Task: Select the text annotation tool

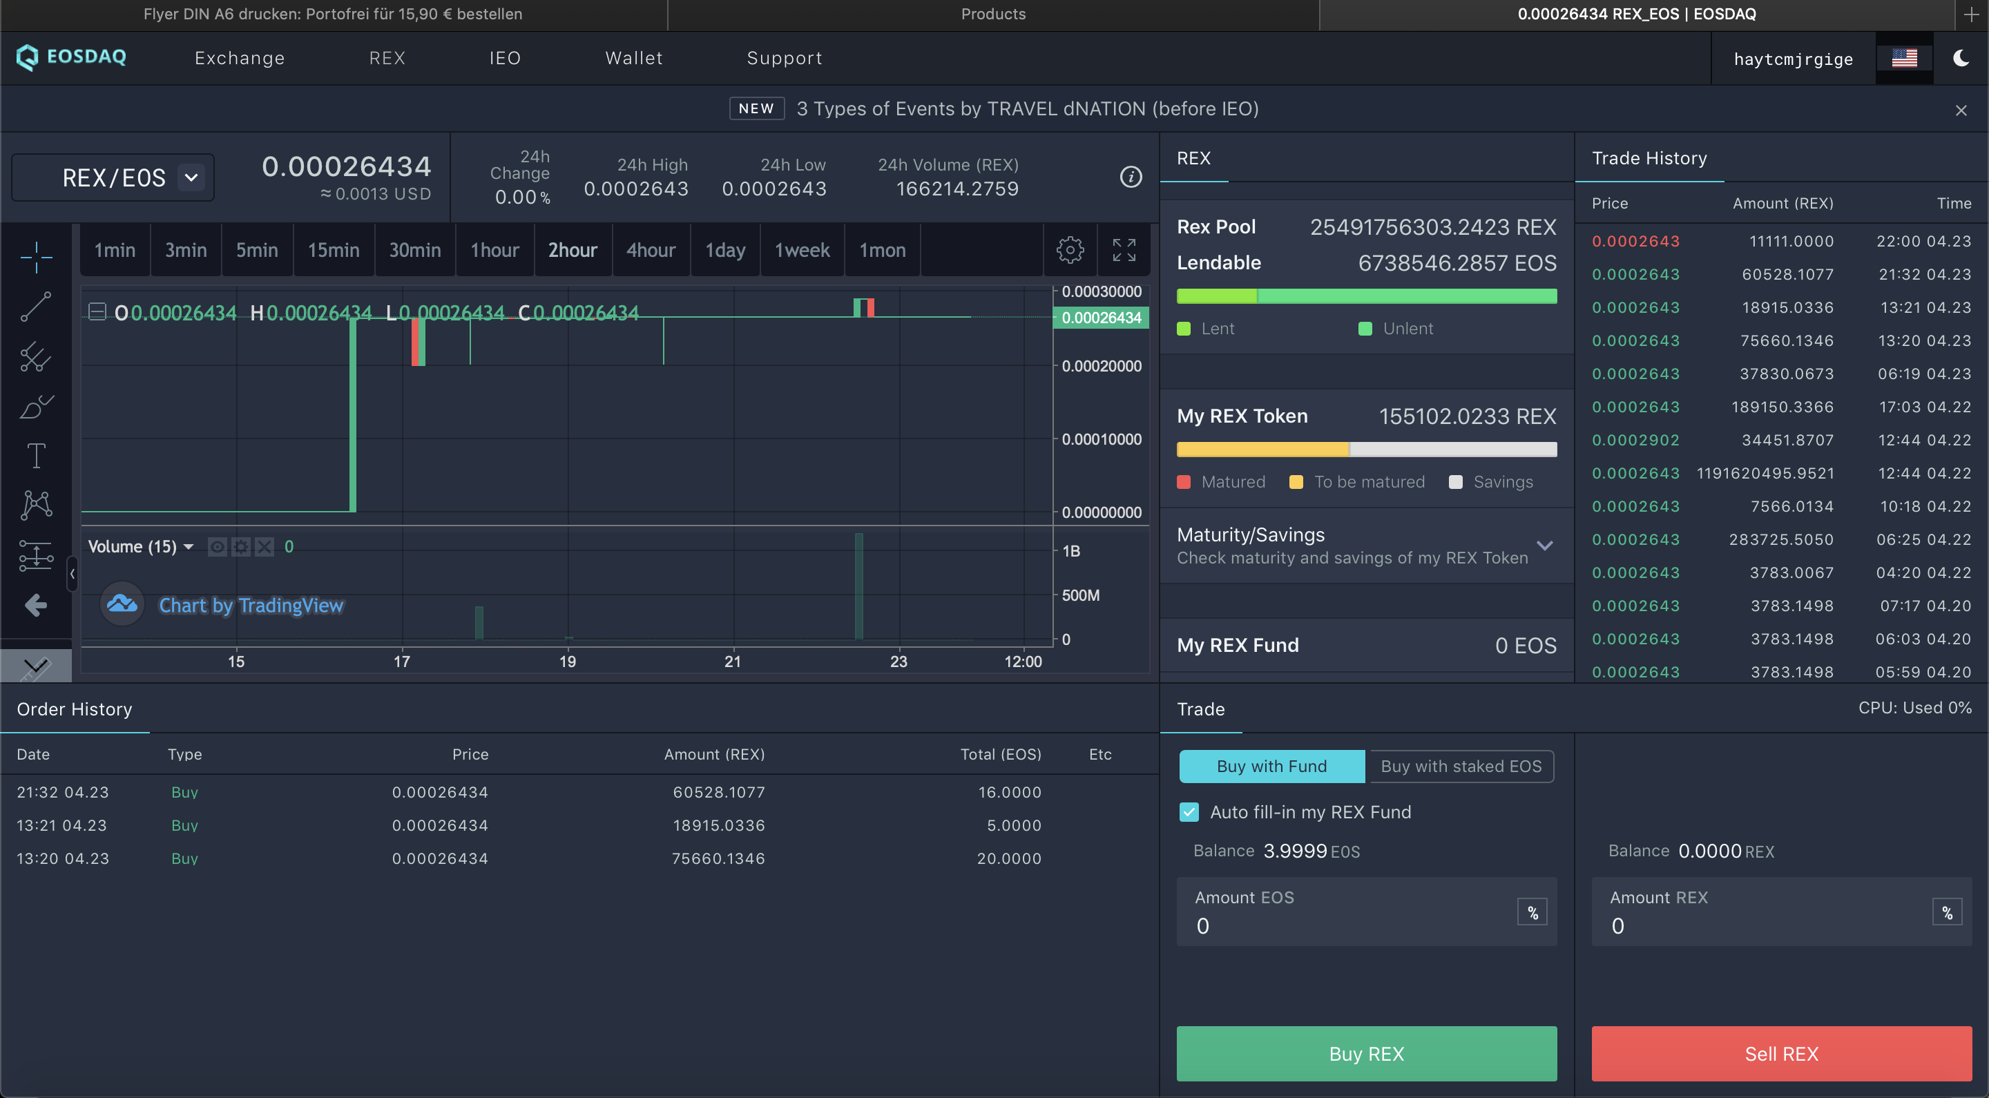Action: click(37, 456)
